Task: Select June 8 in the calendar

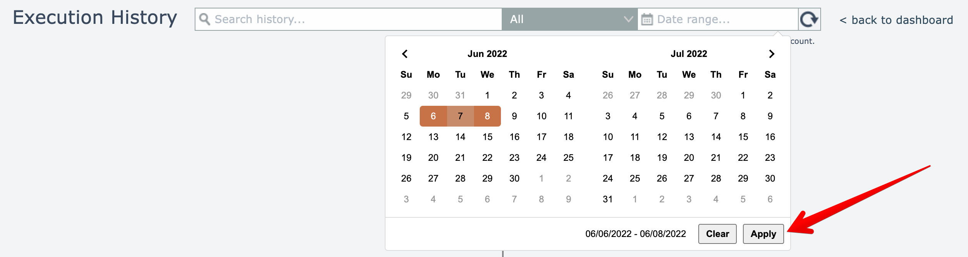Action: (487, 116)
